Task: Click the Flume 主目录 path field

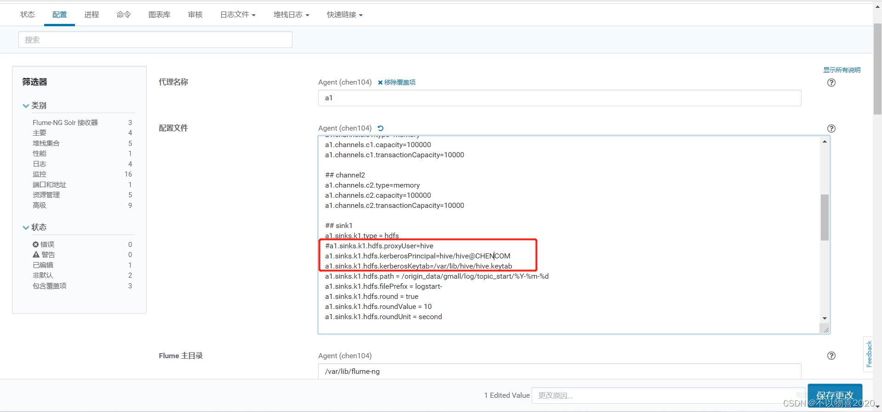Action: point(560,371)
